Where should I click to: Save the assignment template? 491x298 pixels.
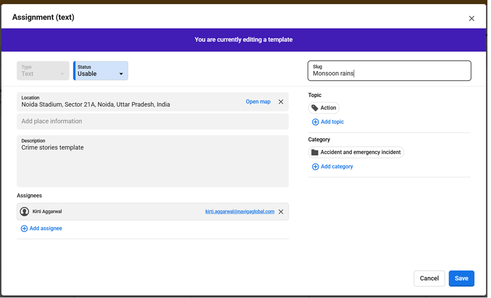point(461,278)
